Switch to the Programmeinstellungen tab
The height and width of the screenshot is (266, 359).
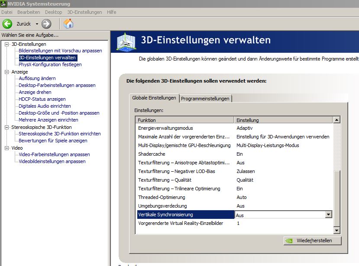pos(205,99)
